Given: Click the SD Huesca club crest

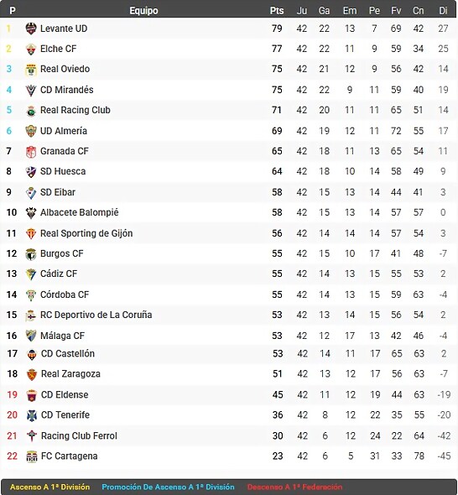Looking at the screenshot, I should click(x=31, y=172).
